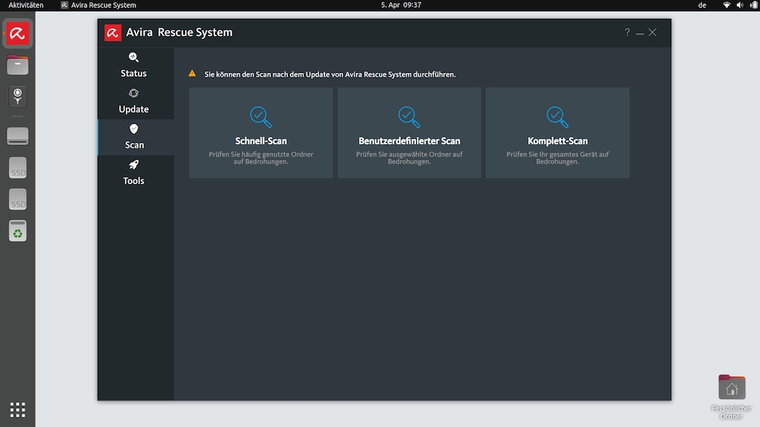This screenshot has width=760, height=427.
Task: Launch the Benutzerdefinierter Scan option
Action: point(409,133)
